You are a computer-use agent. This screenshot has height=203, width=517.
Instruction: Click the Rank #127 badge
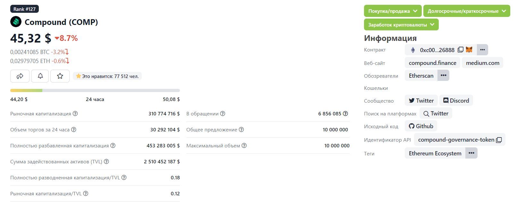[x=24, y=9]
